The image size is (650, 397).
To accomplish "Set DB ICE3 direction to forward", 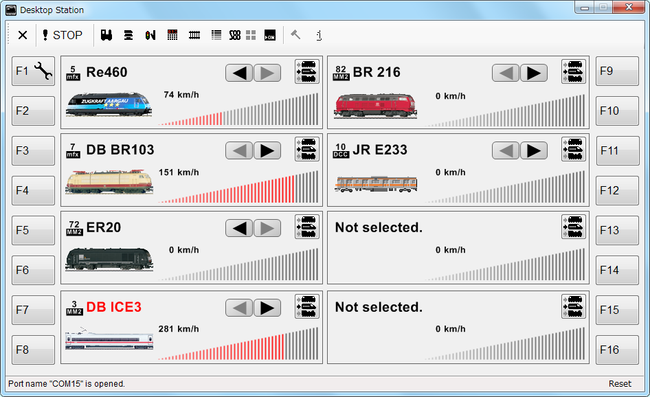I will tap(267, 308).
